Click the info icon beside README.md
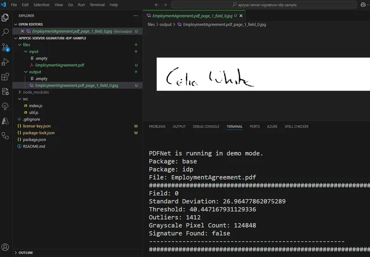The height and width of the screenshot is (257, 370). 19,146
